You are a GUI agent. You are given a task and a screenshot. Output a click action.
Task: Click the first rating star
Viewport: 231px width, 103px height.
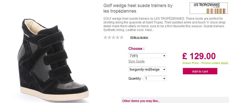click(x=105, y=37)
